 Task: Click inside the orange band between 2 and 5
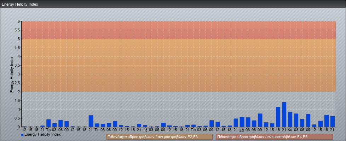point(177,65)
